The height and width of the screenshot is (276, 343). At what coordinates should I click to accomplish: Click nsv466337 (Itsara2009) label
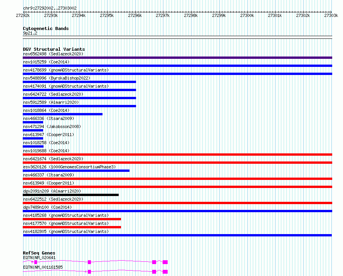(49, 175)
